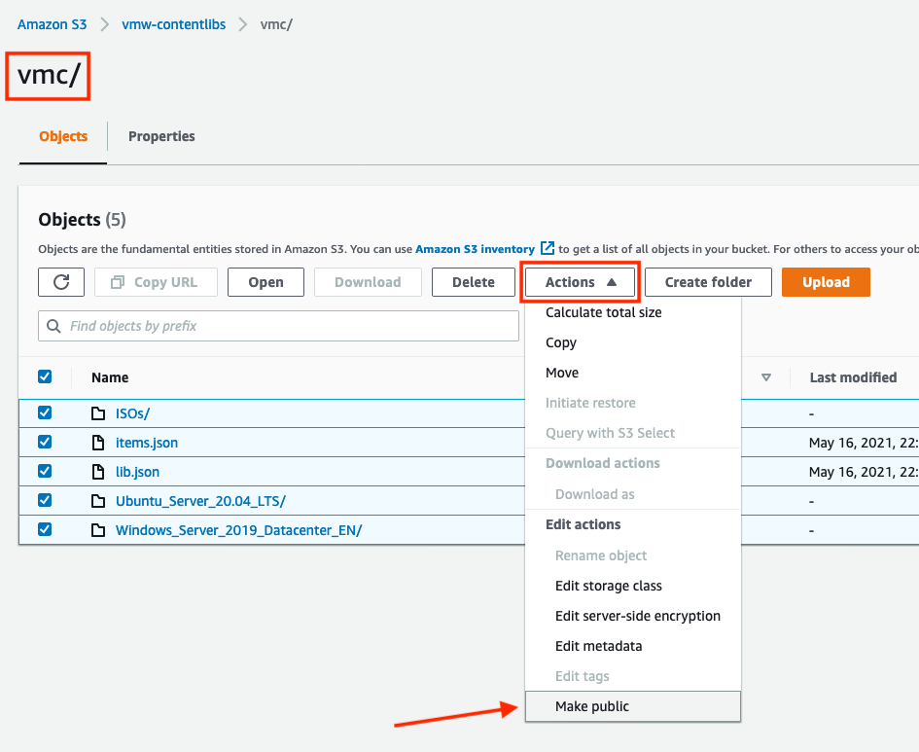Click the Objects (5) section heading

(82, 220)
